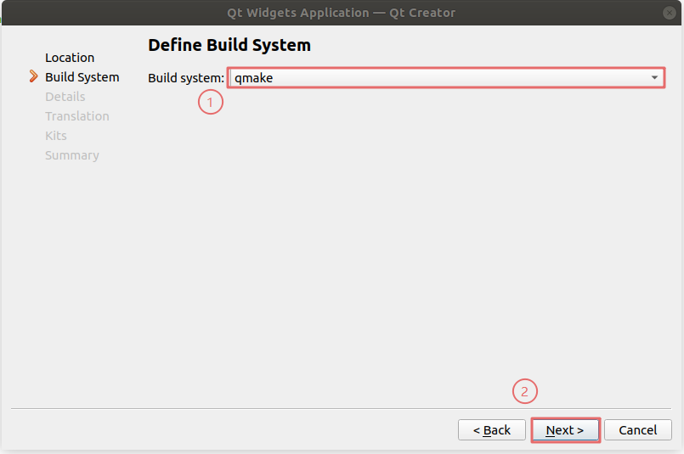Click the Qt Widgets Application title bar
684x454 pixels.
coord(342,12)
